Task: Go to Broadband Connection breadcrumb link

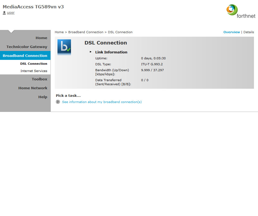Action: point(86,32)
